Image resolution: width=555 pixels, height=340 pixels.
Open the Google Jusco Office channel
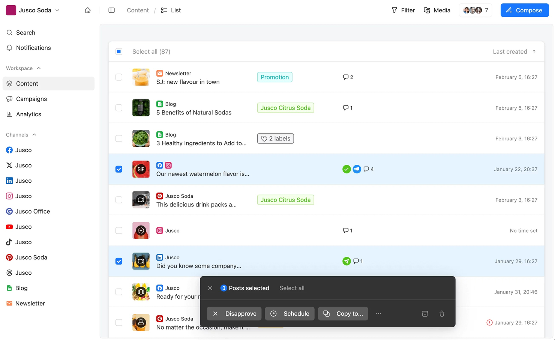[x=28, y=212]
